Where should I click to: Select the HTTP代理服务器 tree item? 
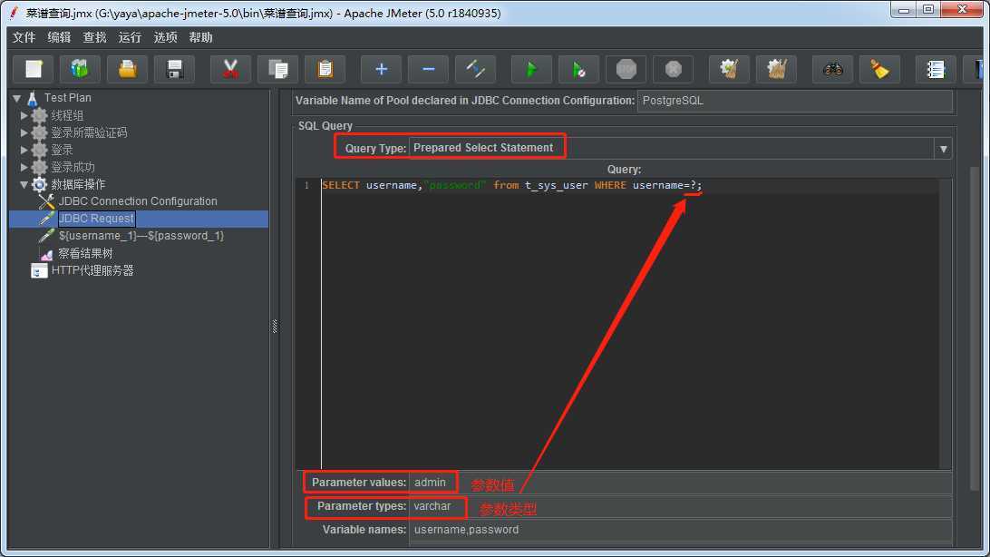point(92,270)
